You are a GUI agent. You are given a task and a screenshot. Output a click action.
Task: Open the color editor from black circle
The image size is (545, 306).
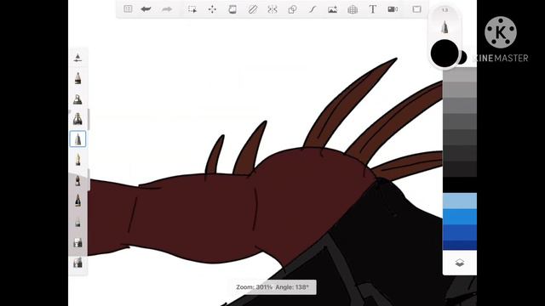click(x=445, y=53)
